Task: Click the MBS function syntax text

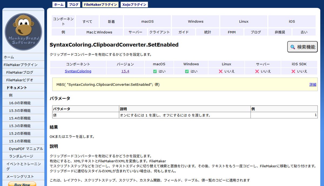Action: click(108, 85)
